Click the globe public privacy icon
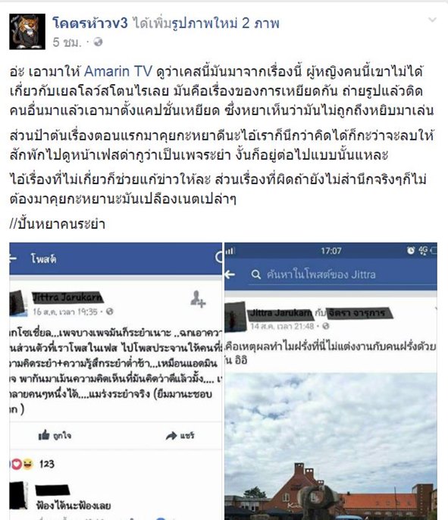448x520 pixels. pyautogui.click(x=98, y=42)
